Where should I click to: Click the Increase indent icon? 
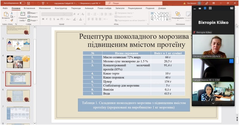point(105,14)
